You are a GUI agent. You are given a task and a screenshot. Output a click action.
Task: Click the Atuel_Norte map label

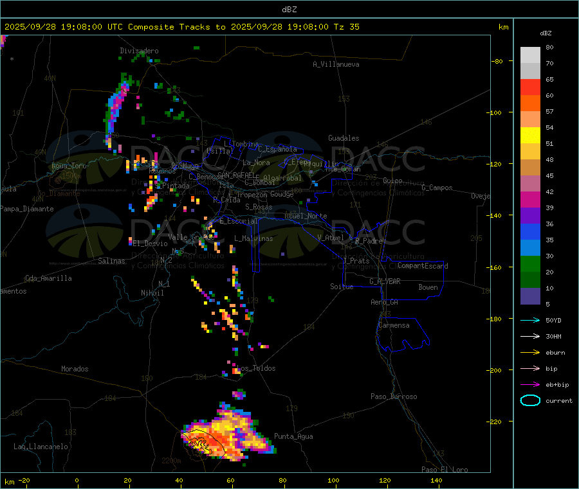[306, 216]
